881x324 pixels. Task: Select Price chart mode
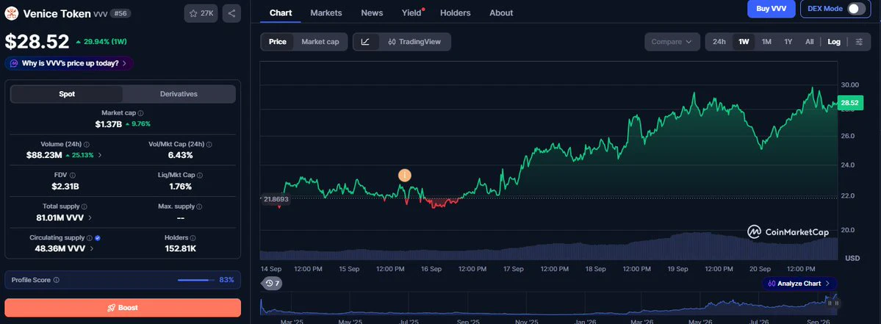point(277,42)
